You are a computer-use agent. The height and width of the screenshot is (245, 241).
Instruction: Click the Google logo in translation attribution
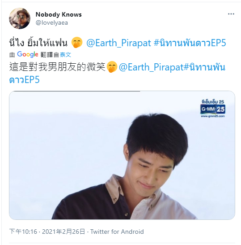coord(28,55)
